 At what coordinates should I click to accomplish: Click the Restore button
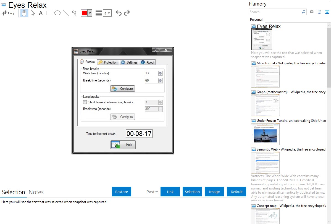click(x=122, y=192)
